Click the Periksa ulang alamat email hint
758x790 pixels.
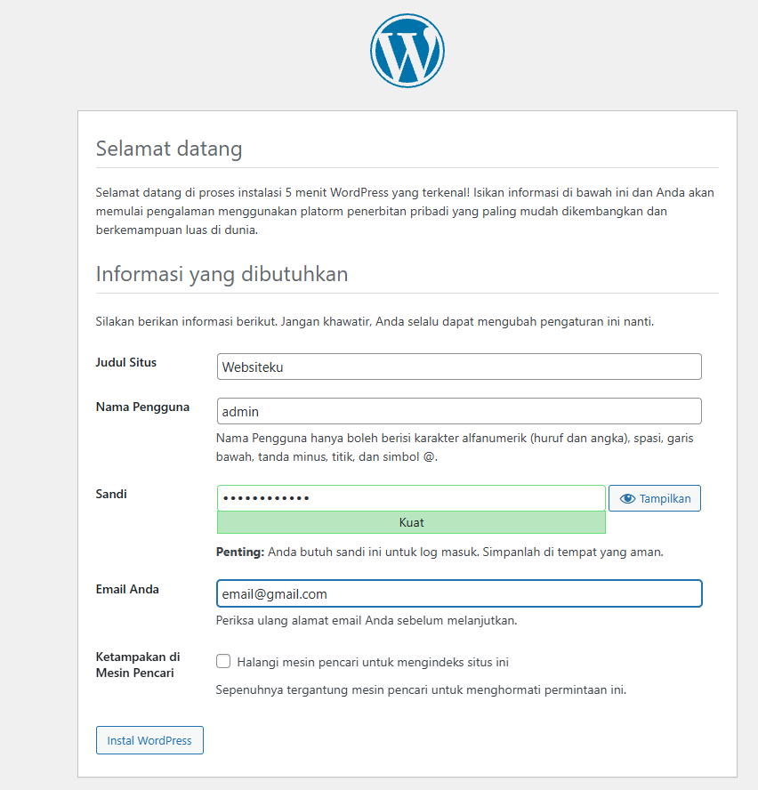coord(367,620)
